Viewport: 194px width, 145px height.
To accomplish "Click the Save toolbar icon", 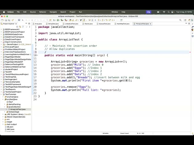I will tap(6, 20).
